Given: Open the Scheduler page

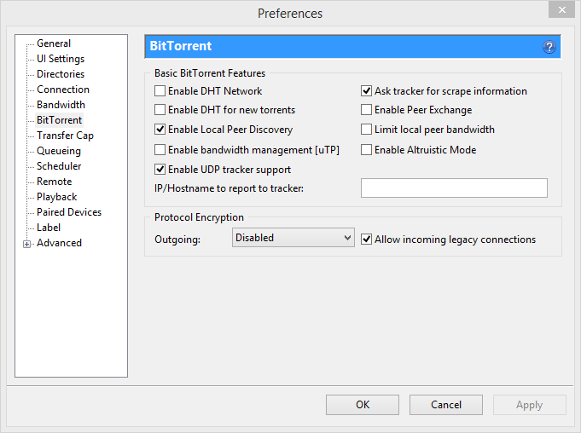Looking at the screenshot, I should 59,166.
